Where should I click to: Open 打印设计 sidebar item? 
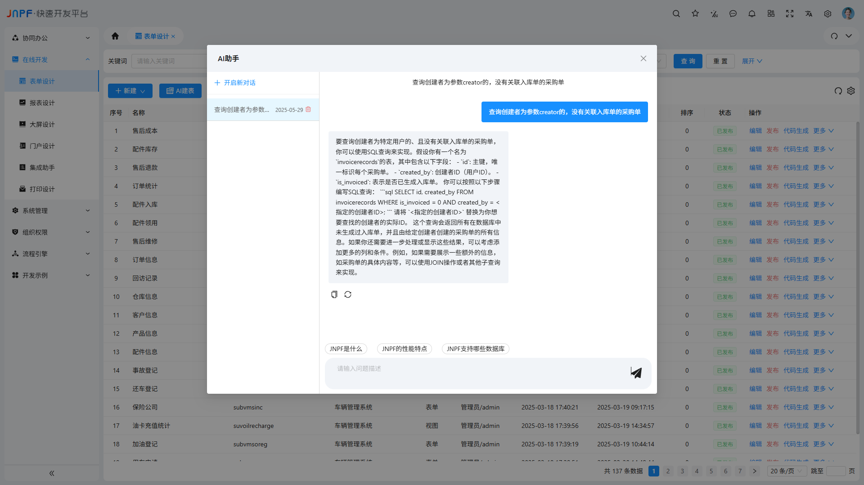coord(51,189)
